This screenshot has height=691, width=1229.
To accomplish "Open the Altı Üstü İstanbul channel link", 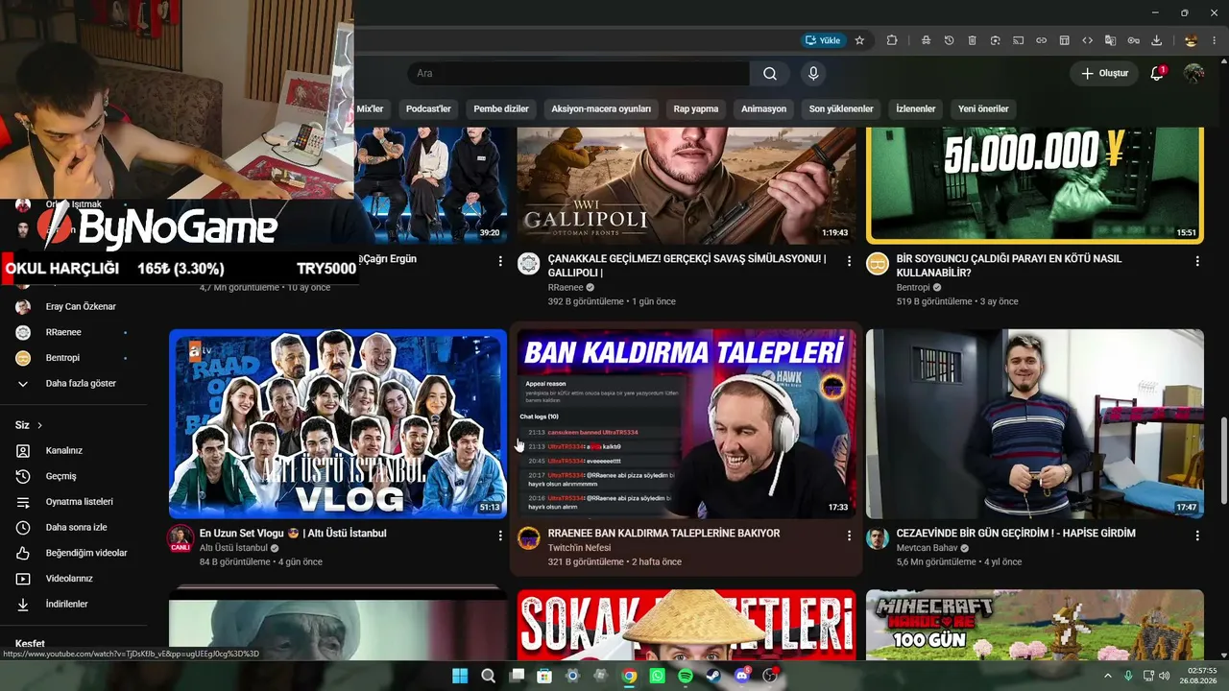I will 233,548.
